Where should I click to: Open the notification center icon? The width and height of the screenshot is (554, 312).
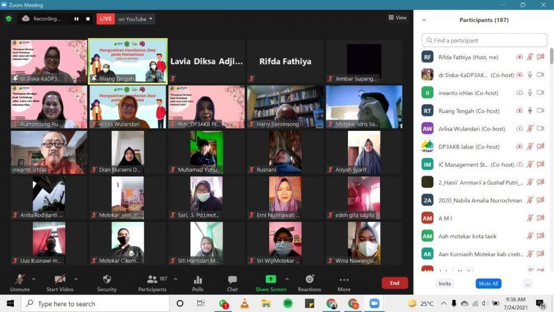540,304
